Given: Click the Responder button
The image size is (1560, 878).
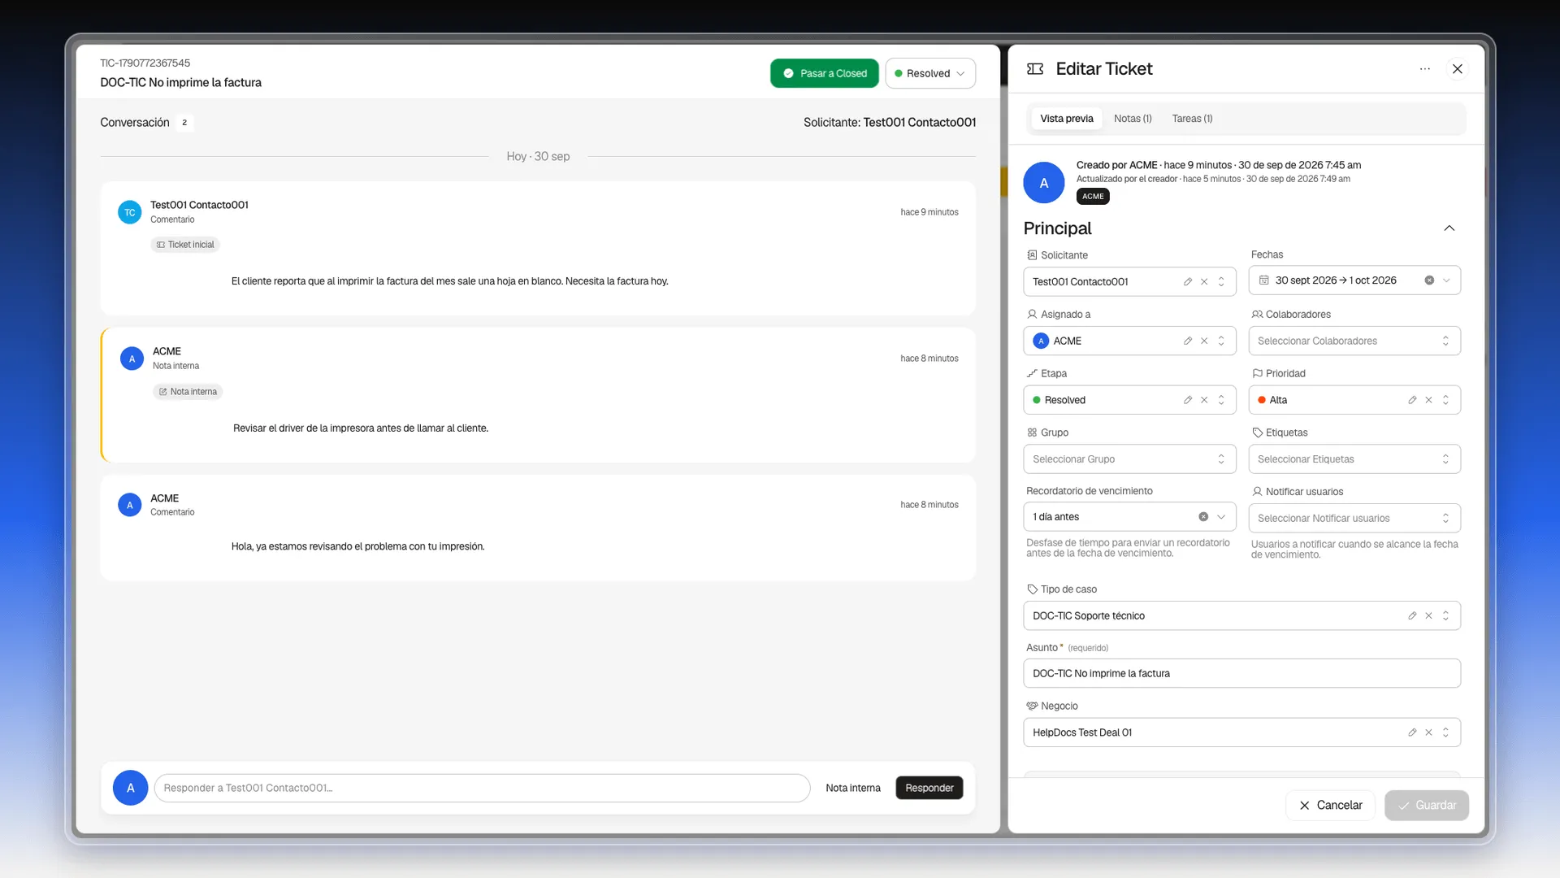Looking at the screenshot, I should click(929, 788).
